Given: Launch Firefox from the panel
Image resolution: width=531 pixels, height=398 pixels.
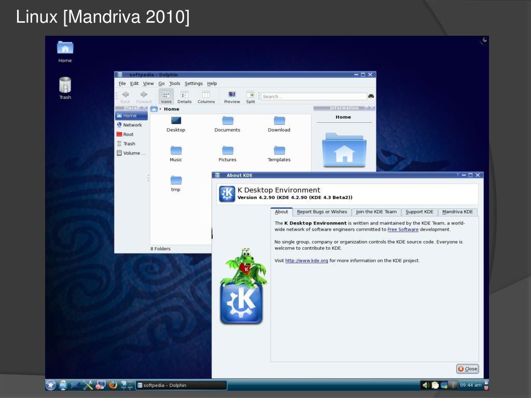Looking at the screenshot, I should [113, 385].
